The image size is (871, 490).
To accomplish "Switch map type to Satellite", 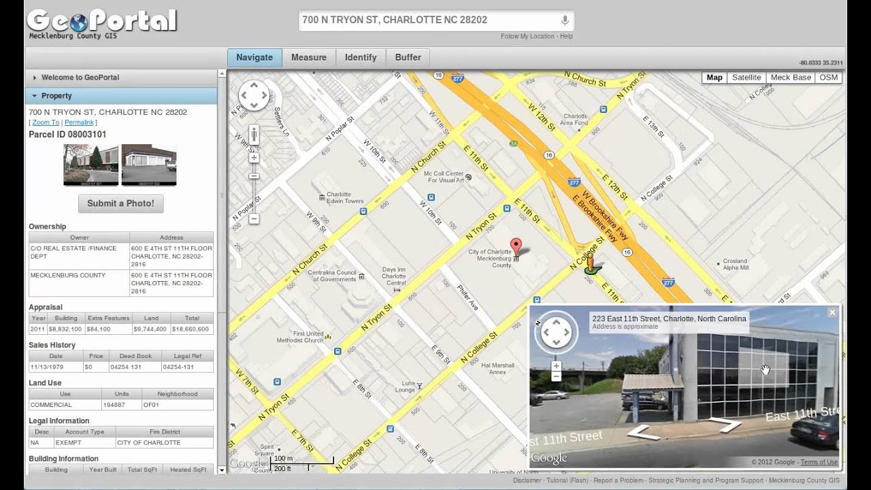I will [746, 78].
